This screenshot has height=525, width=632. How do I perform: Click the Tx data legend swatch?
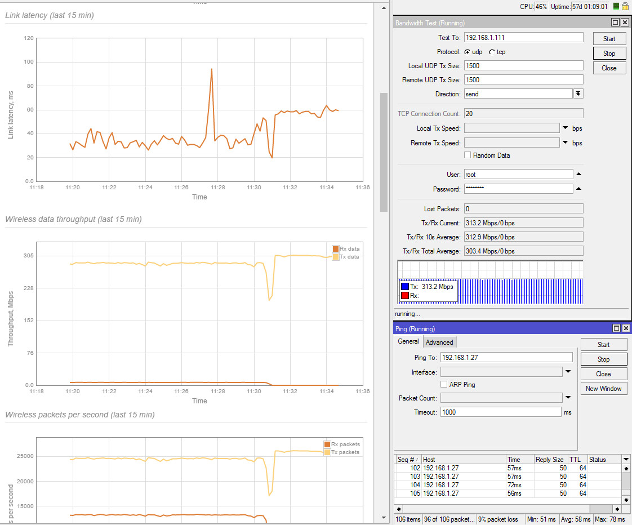pos(335,257)
